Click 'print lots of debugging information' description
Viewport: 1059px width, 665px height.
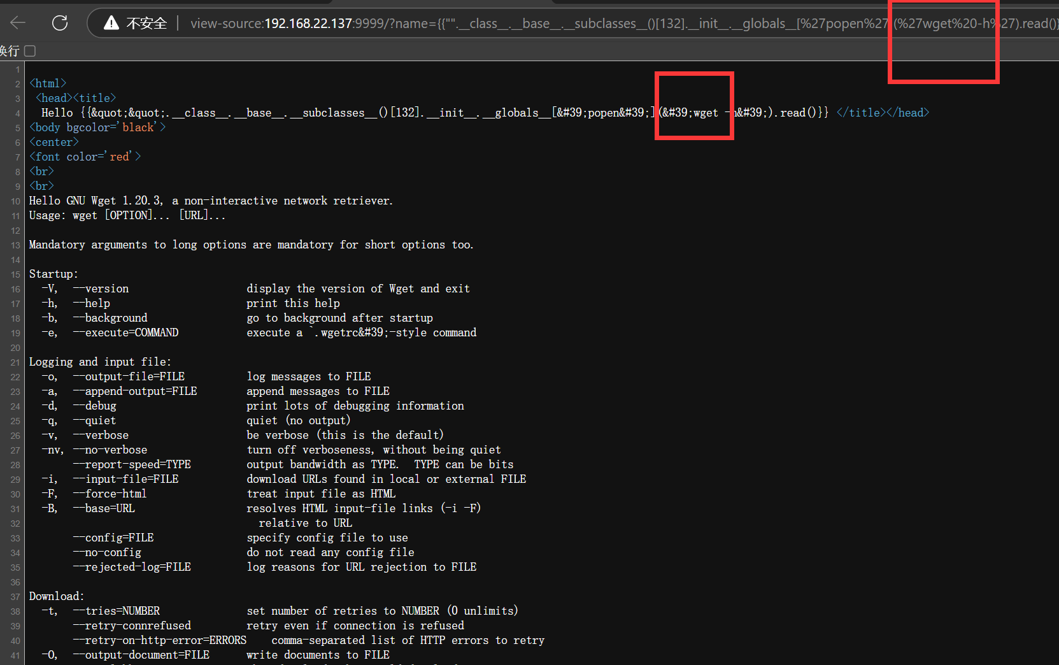pyautogui.click(x=355, y=406)
